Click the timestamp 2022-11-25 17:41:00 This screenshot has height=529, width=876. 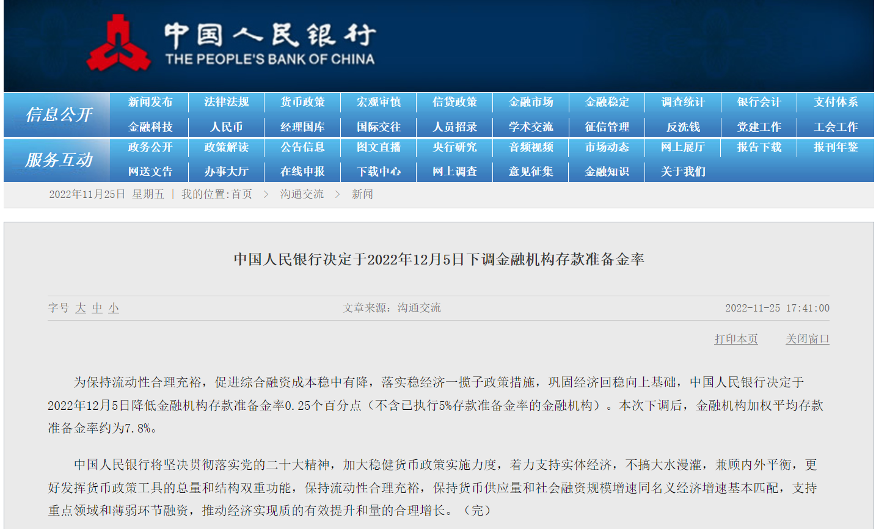tap(777, 308)
